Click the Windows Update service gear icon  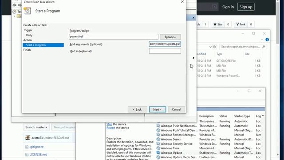point(158,153)
